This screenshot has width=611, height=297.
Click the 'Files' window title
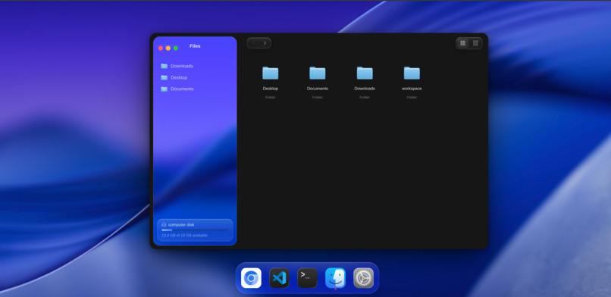tap(195, 46)
